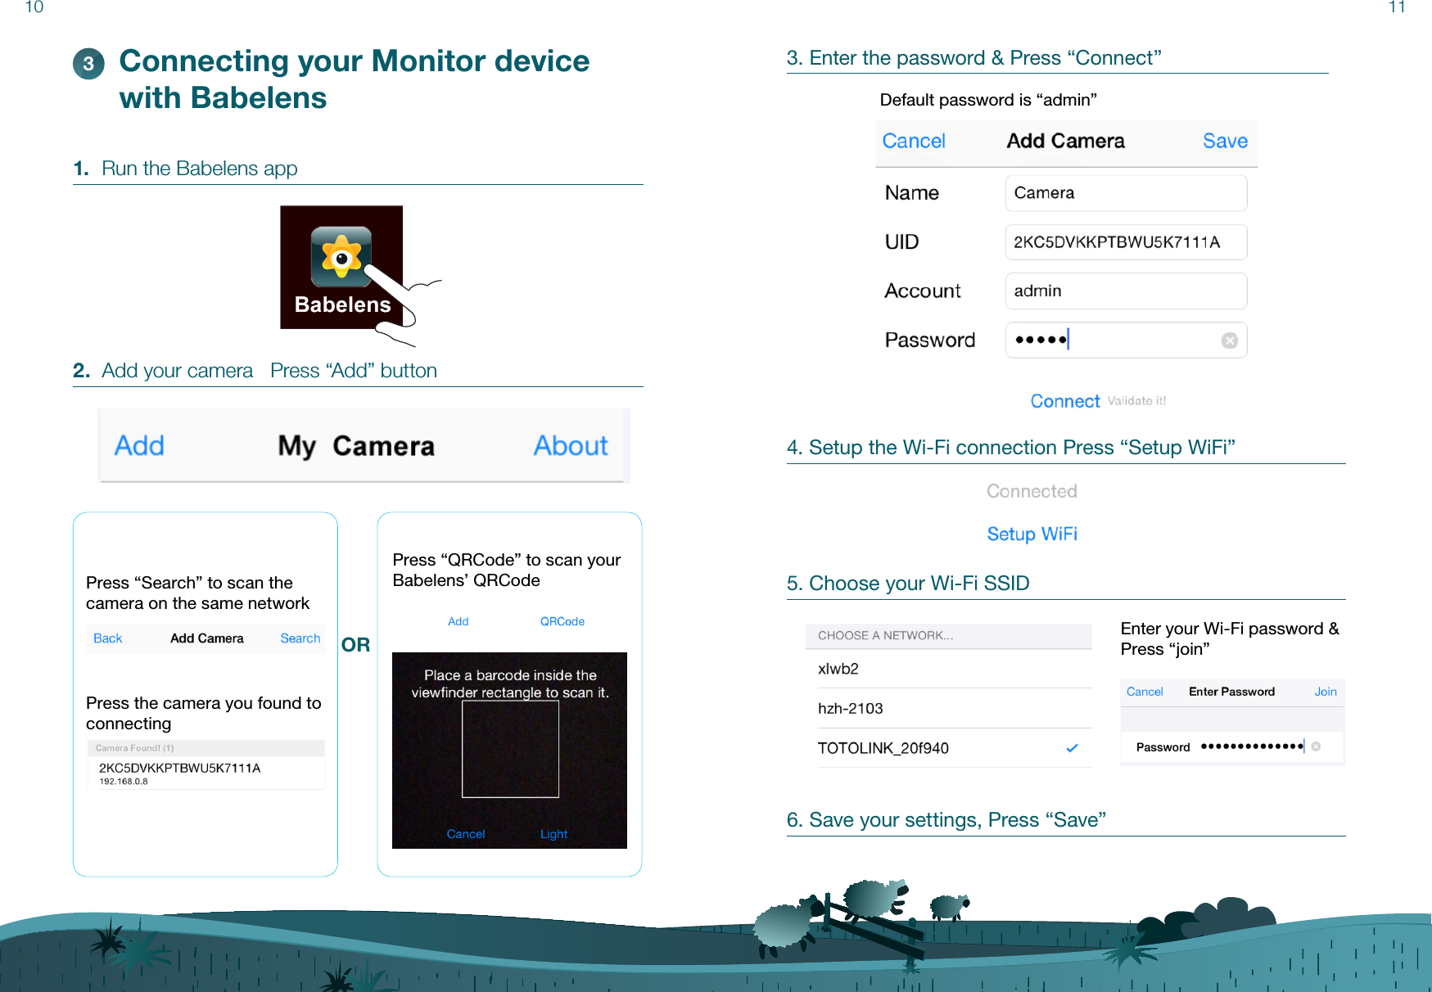Click the Enter Password title

tap(1231, 692)
